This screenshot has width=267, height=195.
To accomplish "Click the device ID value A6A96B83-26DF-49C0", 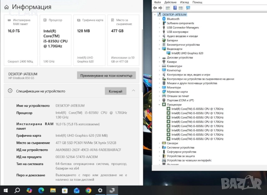I will (x=88, y=150).
